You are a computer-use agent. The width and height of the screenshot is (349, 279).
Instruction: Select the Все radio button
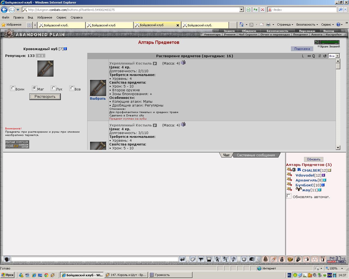click(x=72, y=88)
